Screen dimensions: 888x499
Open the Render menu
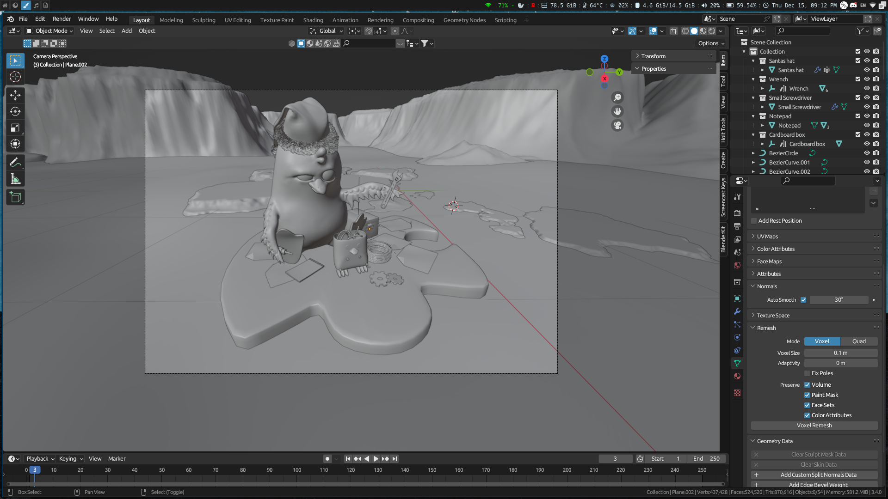point(62,19)
